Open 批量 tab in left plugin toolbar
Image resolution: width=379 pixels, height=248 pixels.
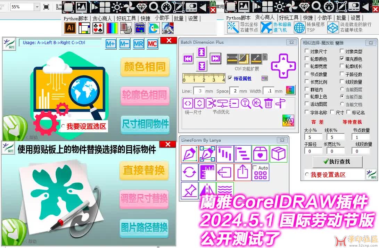pos(179,19)
